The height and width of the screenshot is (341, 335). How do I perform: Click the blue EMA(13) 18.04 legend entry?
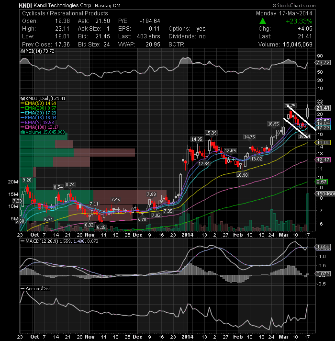tap(38, 118)
